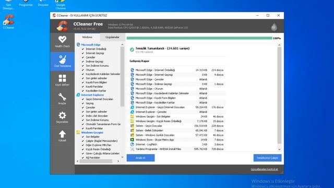Toggle Geçici İnternet Dosyaları checkbox
This screenshot has width=334, height=188.
(x=83, y=99)
